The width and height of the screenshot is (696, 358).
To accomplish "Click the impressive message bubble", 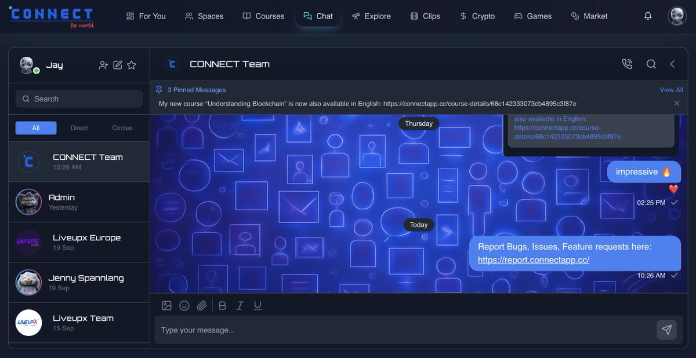I will (644, 172).
